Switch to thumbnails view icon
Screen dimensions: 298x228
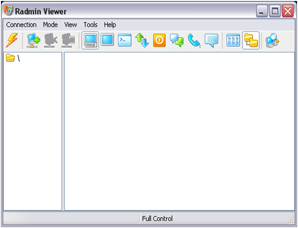[x=233, y=40]
